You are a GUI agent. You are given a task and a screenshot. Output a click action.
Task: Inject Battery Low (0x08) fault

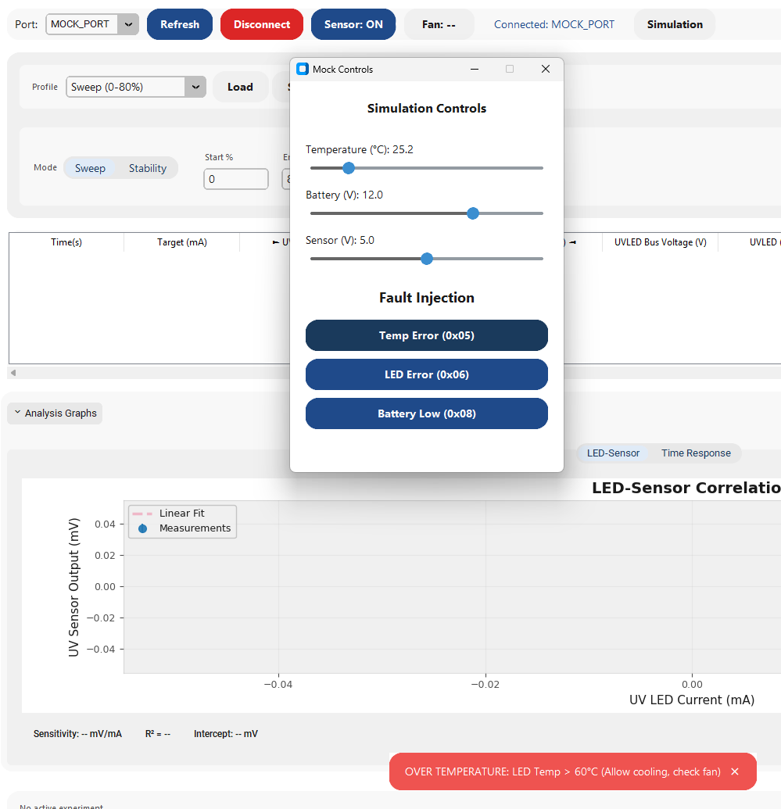[x=426, y=413]
